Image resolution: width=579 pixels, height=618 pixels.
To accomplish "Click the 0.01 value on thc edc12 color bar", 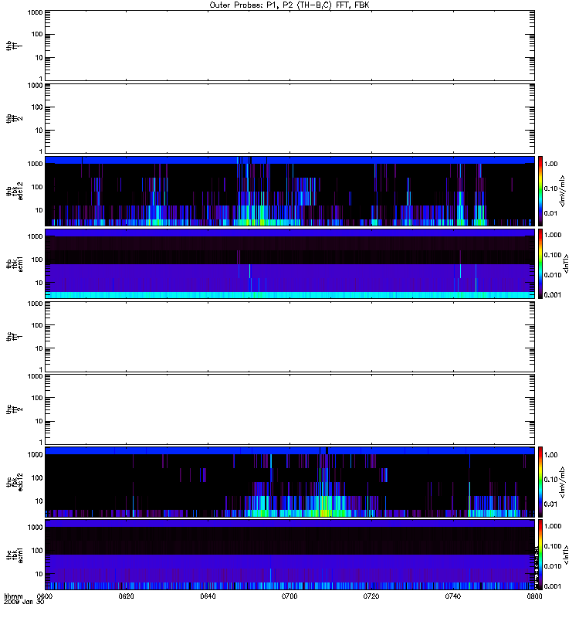I will pyautogui.click(x=550, y=504).
